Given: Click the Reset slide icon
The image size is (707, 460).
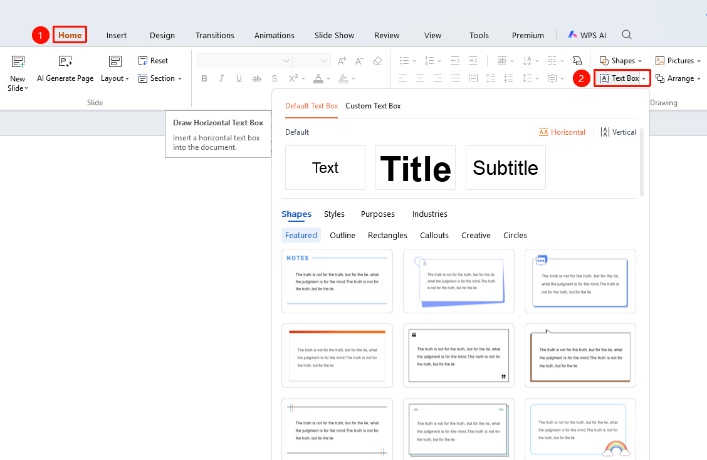Looking at the screenshot, I should coord(143,61).
